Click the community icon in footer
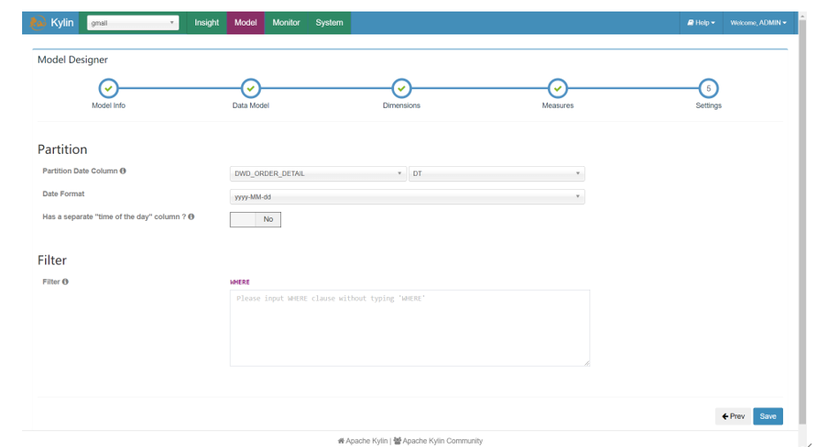813x447 pixels. (x=397, y=441)
